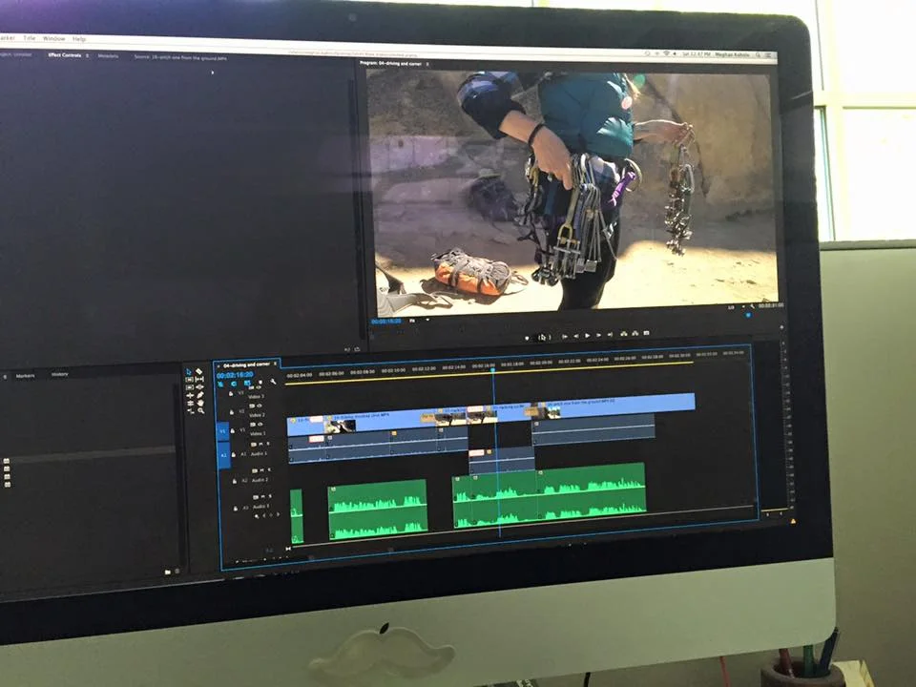This screenshot has height=687, width=916.
Task: Switch to the Markers tab
Action: pos(25,376)
